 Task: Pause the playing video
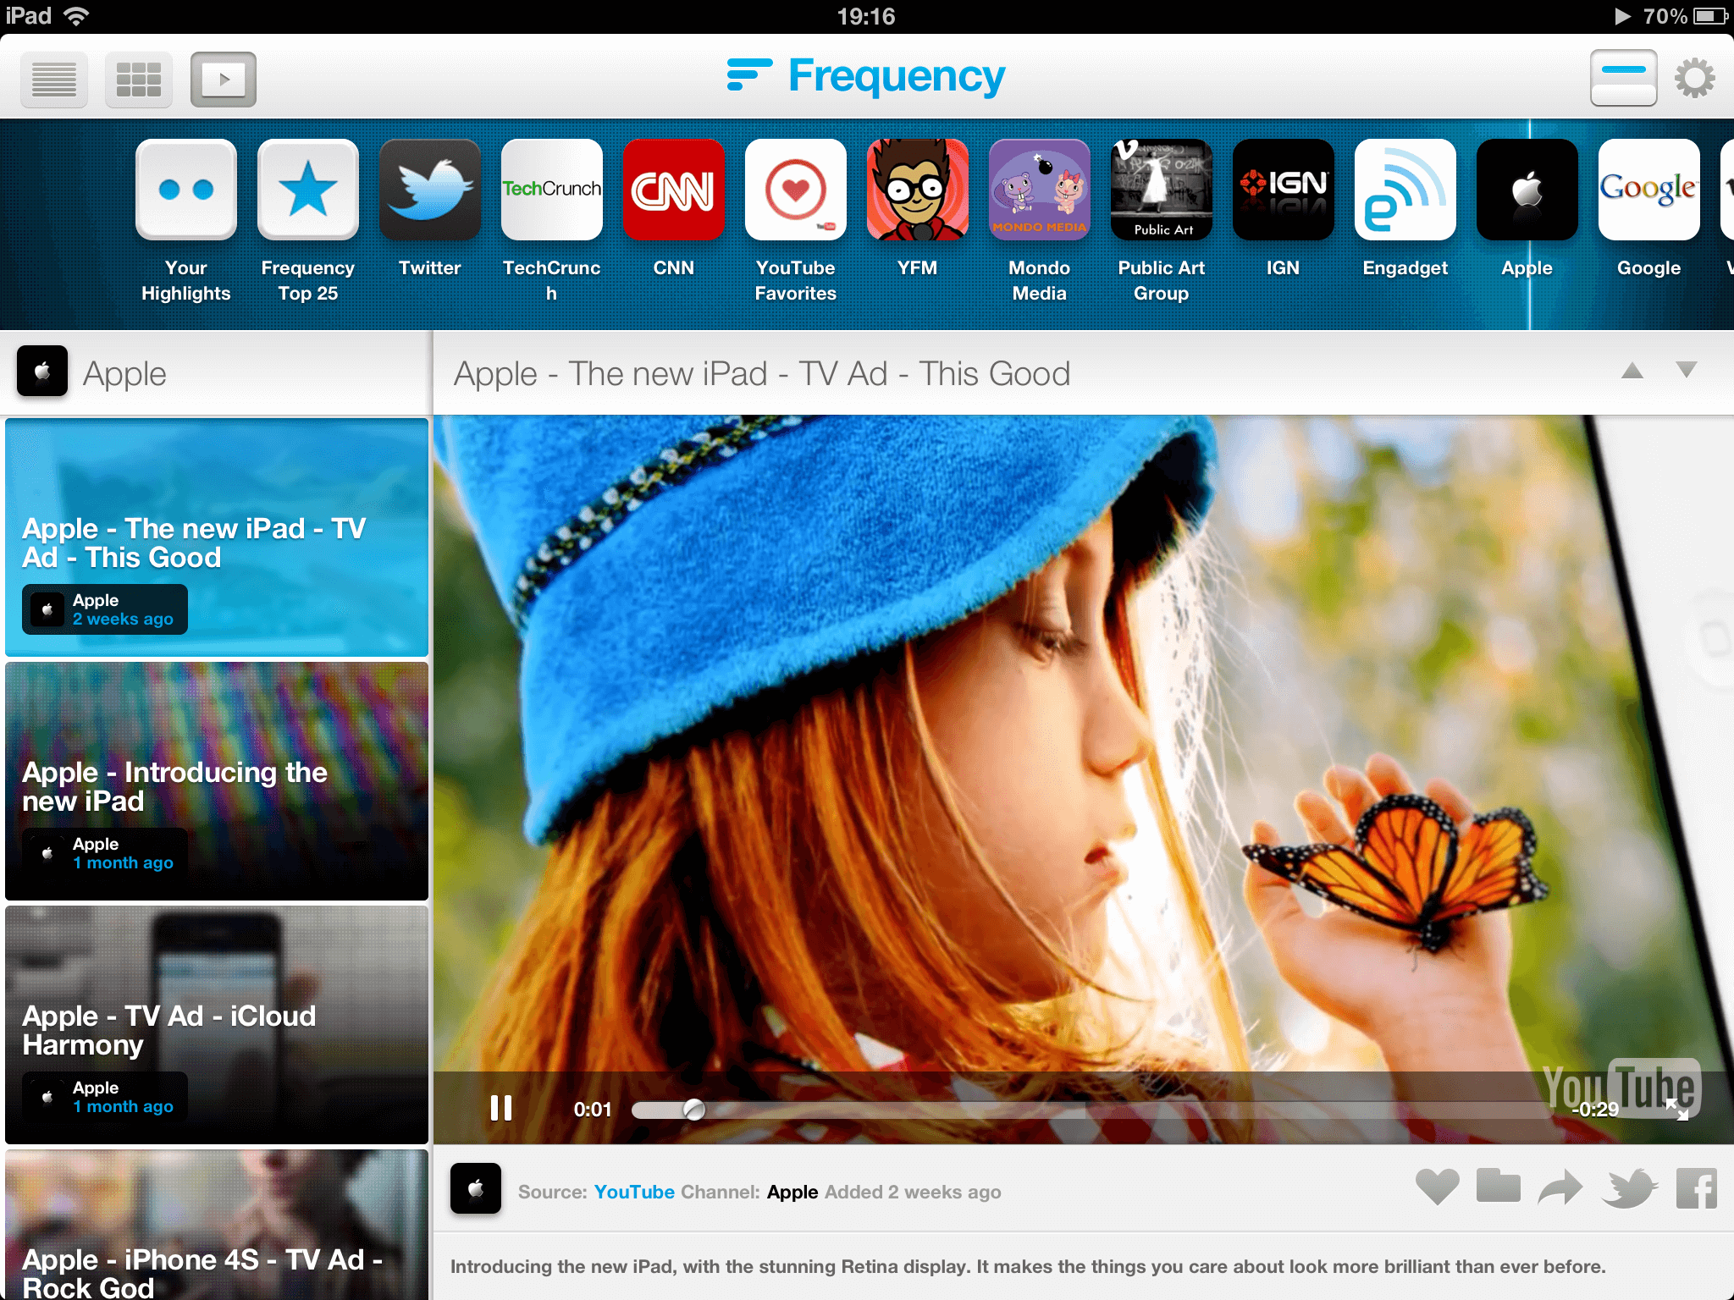click(501, 1108)
